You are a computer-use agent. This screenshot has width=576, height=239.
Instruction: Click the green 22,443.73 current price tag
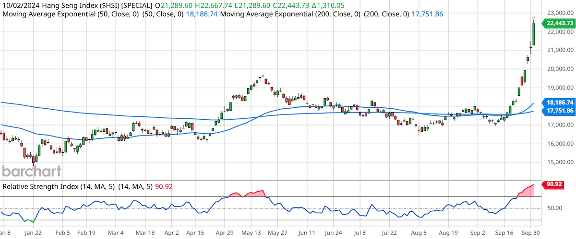pyautogui.click(x=557, y=23)
